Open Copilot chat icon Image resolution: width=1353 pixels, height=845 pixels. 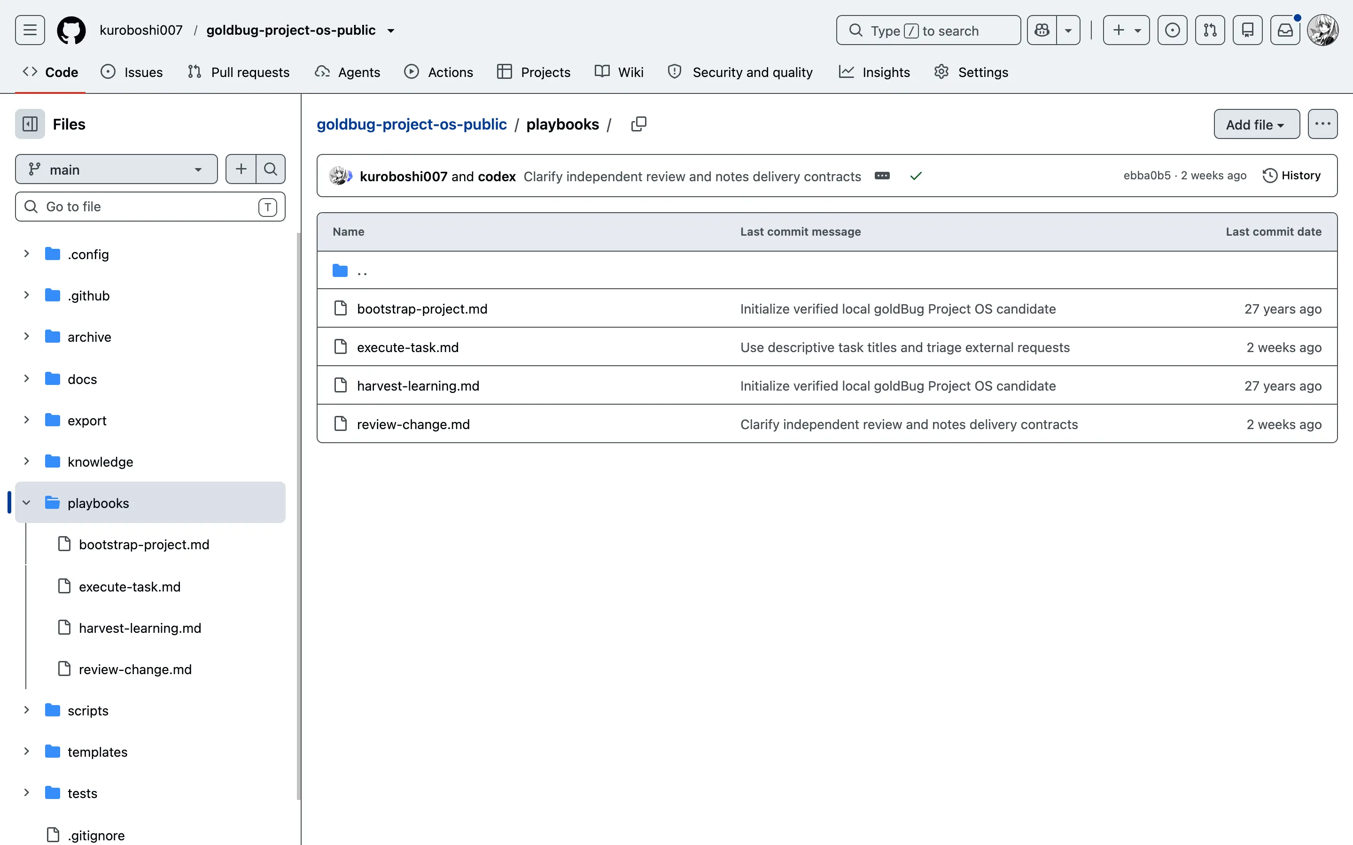(1042, 30)
